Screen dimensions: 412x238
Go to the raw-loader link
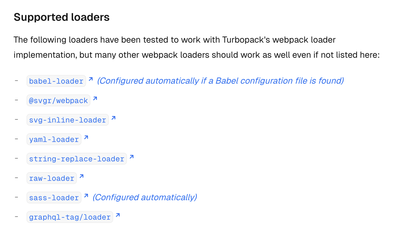tap(52, 178)
